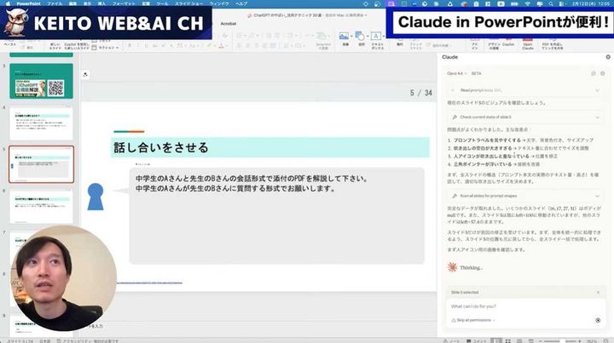Open the Opus model selector dropdown

click(457, 73)
